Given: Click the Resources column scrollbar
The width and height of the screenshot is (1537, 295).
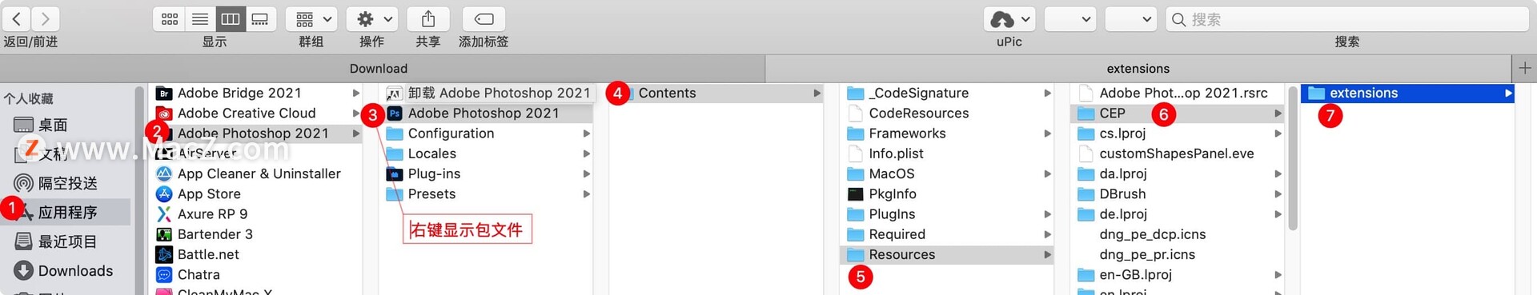Looking at the screenshot, I should click(x=1293, y=160).
